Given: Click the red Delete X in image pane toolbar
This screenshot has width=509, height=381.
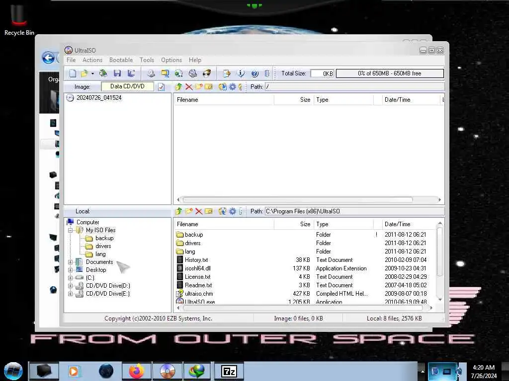Looking at the screenshot, I should point(188,87).
